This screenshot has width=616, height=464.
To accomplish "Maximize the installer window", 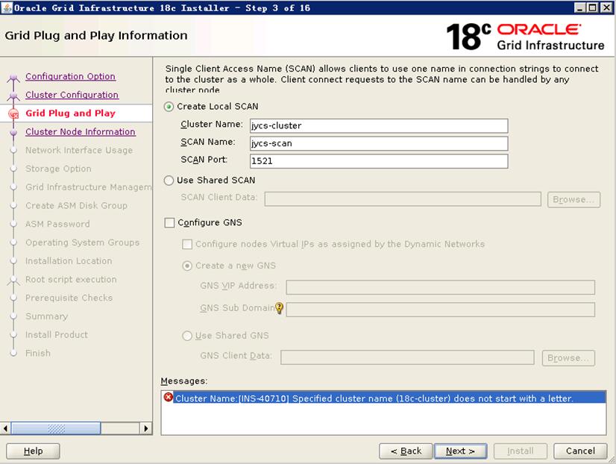I will (593, 7).
